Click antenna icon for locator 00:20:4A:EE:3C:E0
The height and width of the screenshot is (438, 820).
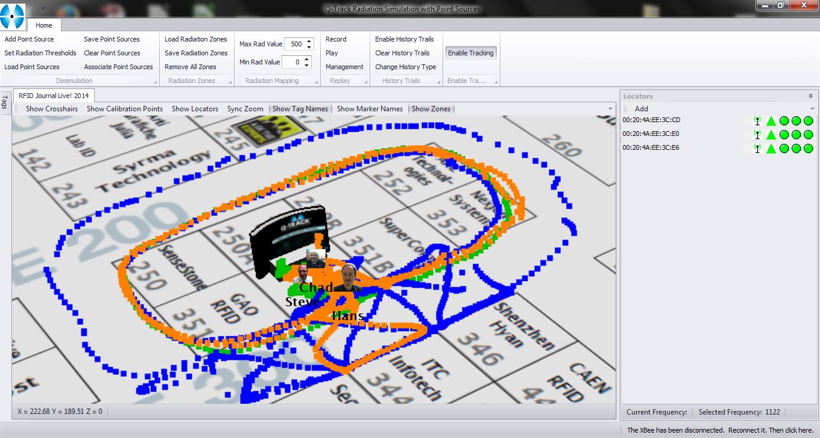tap(757, 134)
